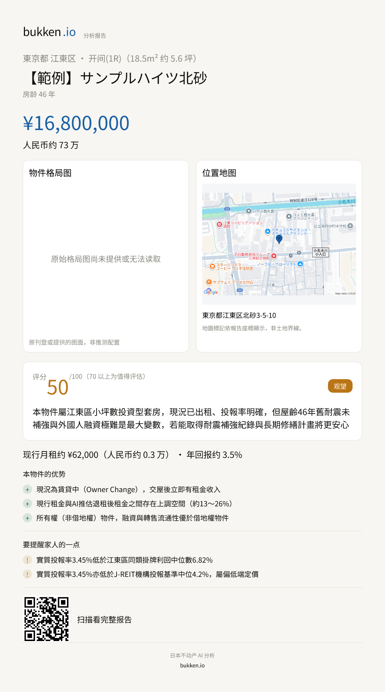385x692 pixels.
Task: Click the bukken.io footer link
Action: [192, 665]
